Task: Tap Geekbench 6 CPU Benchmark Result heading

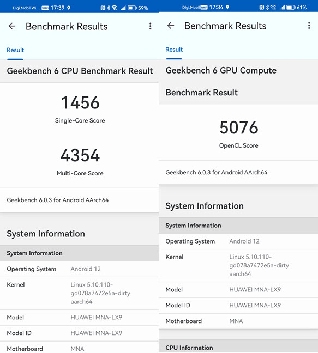Action: click(80, 71)
